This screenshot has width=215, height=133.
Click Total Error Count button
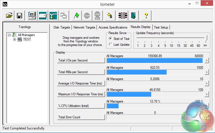(81, 117)
